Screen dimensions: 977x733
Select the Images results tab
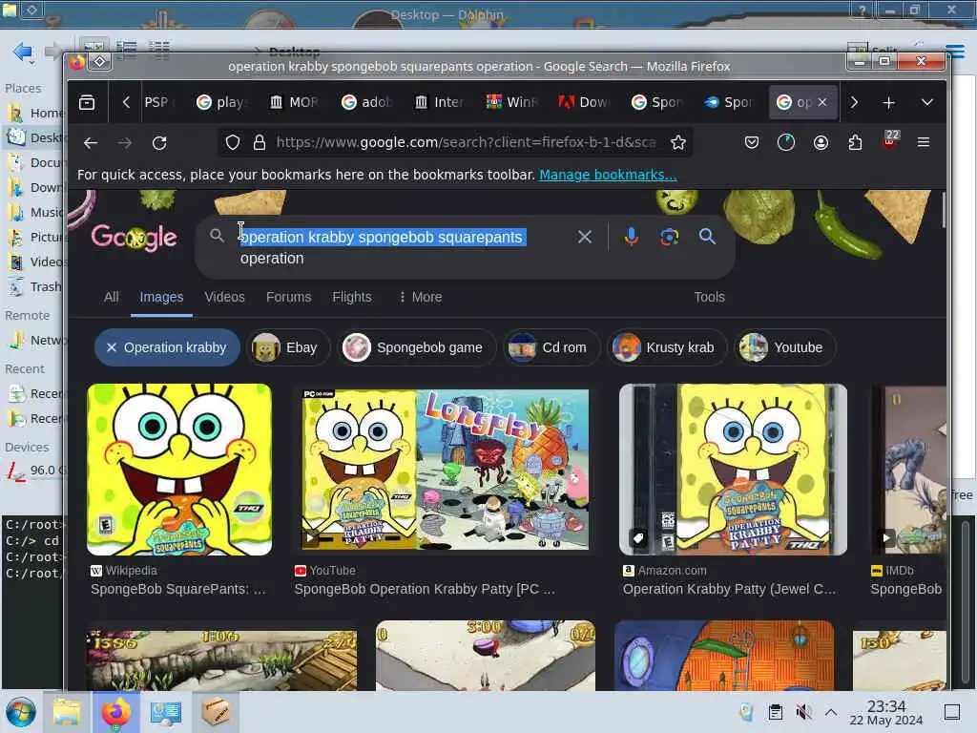click(161, 298)
